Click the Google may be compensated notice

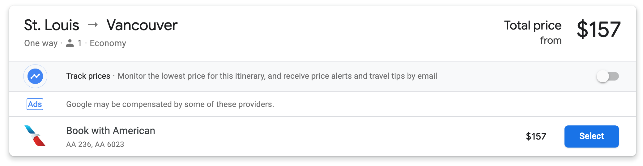(x=170, y=104)
